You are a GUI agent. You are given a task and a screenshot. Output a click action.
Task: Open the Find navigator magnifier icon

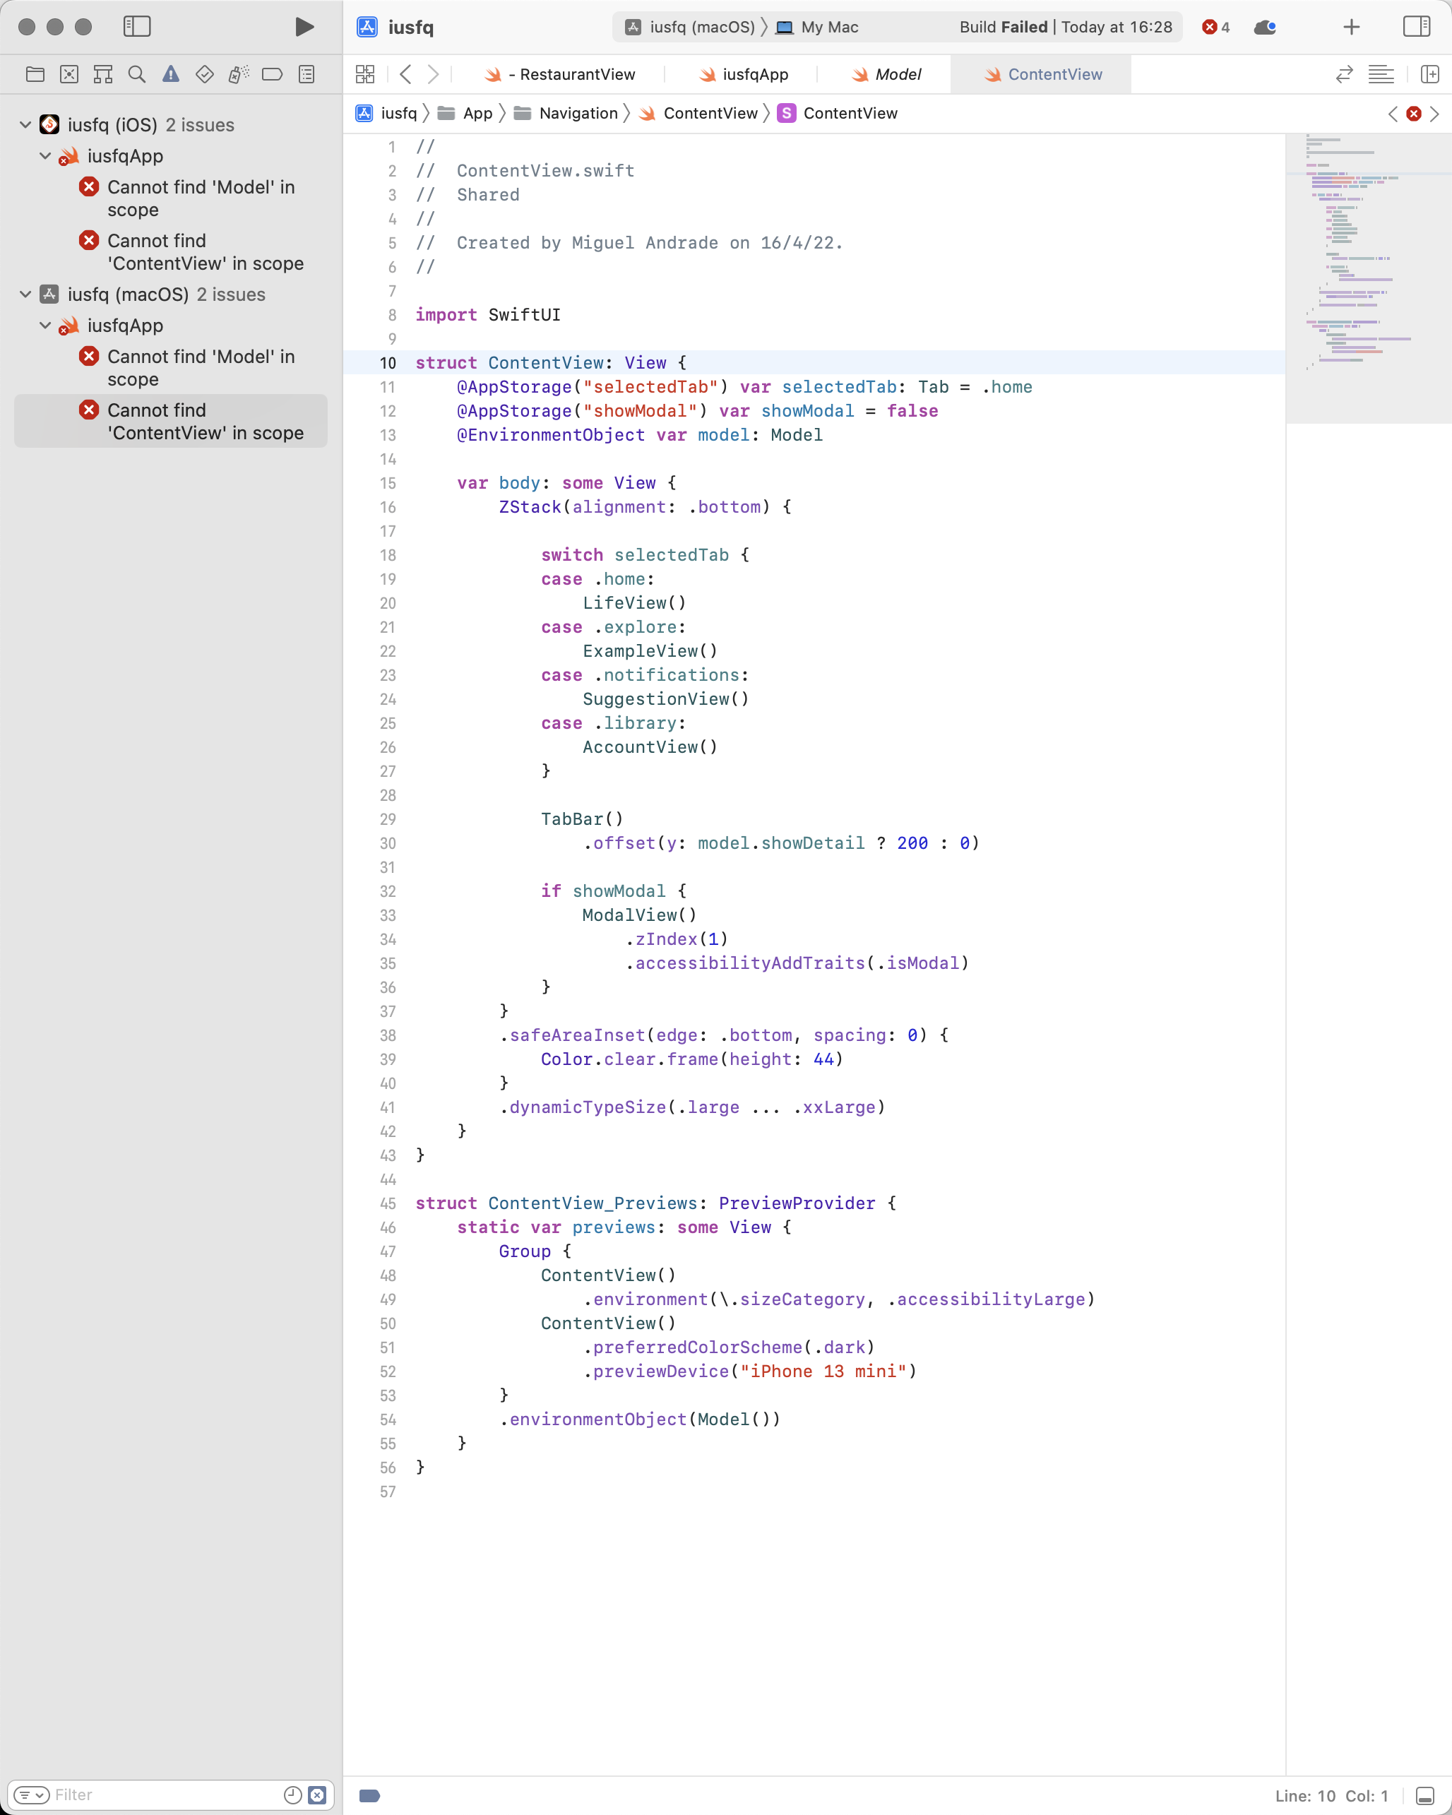pyautogui.click(x=136, y=74)
